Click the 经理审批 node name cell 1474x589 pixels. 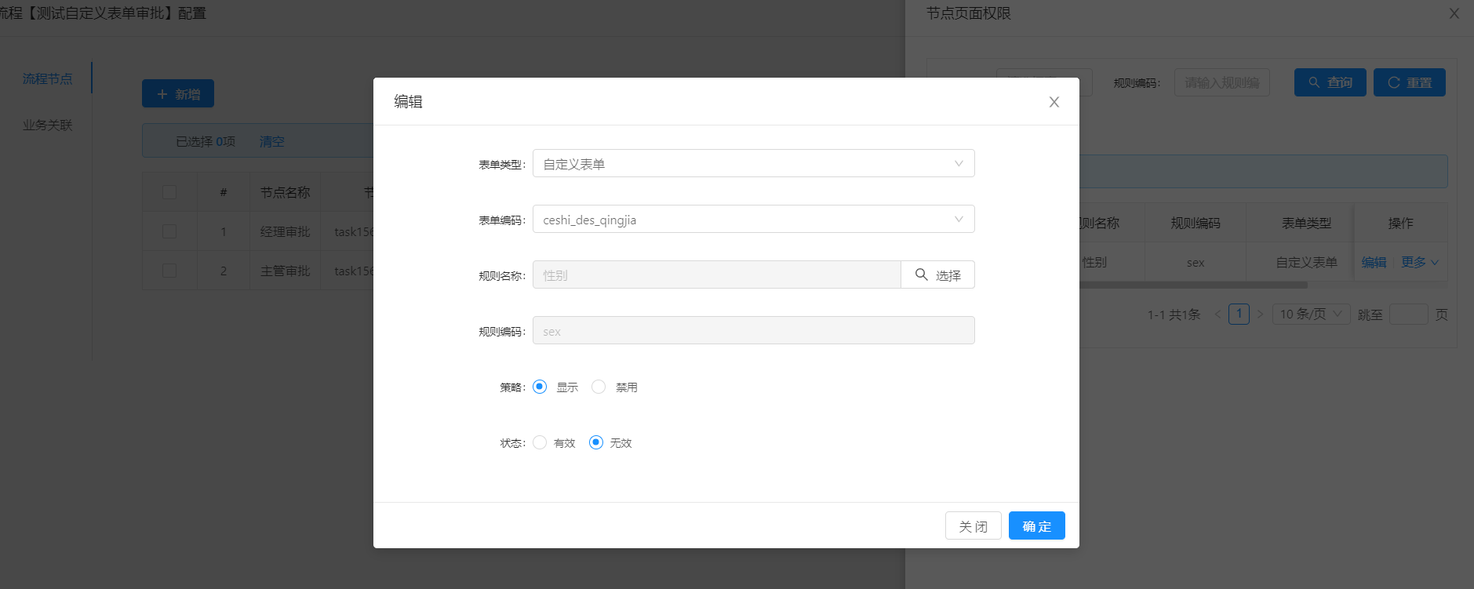pyautogui.click(x=285, y=231)
